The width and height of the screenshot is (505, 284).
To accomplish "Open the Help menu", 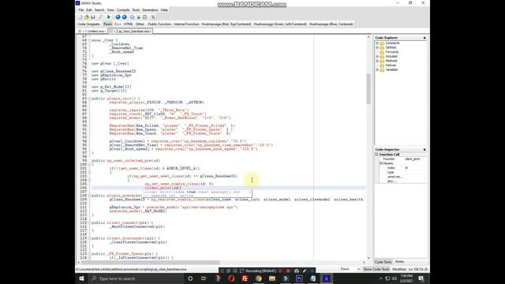I will [164, 10].
